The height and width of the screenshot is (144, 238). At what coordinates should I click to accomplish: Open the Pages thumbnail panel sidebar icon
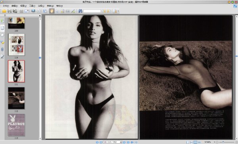(x=2, y=28)
